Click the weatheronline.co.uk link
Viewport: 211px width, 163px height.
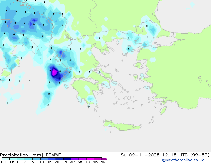click(183, 160)
